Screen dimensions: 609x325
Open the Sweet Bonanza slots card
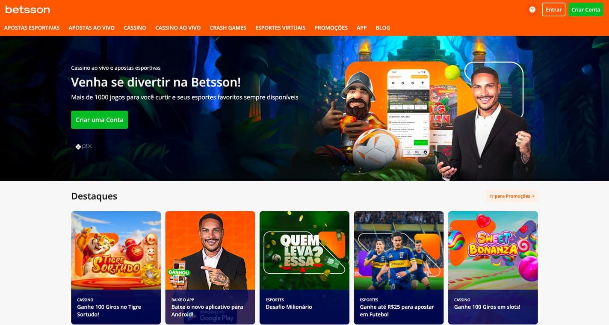coord(493,268)
